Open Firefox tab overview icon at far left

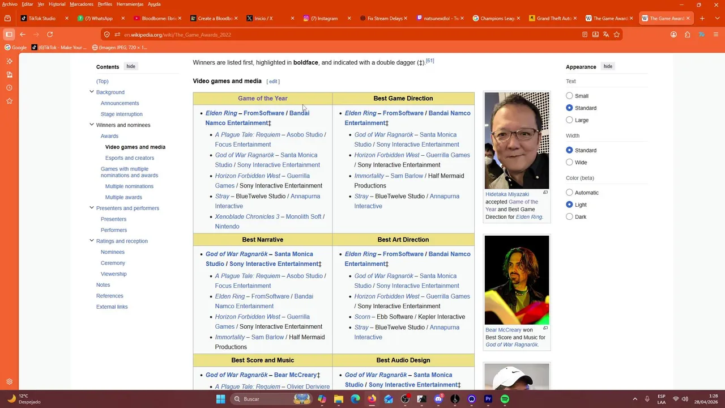7,18
